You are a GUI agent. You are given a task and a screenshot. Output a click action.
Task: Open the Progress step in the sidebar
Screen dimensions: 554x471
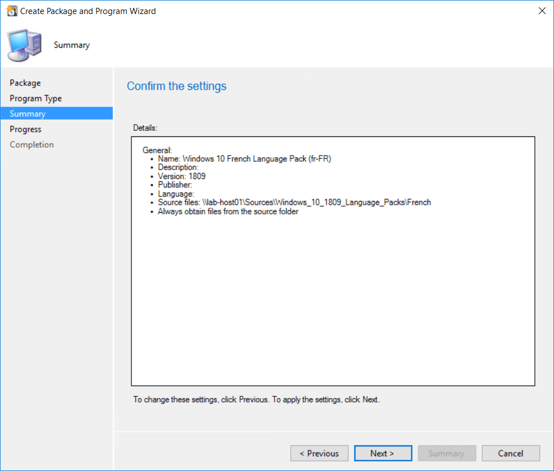[x=25, y=129]
